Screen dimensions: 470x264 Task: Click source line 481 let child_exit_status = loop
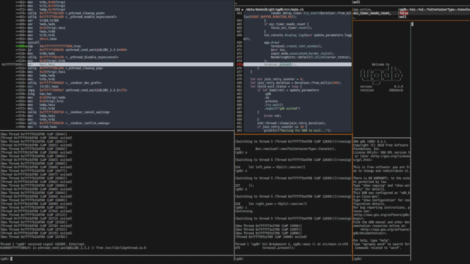276,86
